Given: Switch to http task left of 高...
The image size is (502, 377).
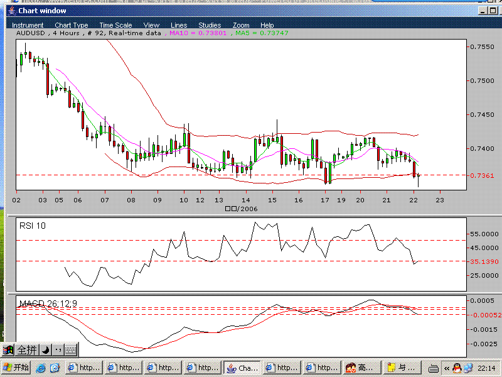Looking at the screenshot, I should click(x=322, y=368).
